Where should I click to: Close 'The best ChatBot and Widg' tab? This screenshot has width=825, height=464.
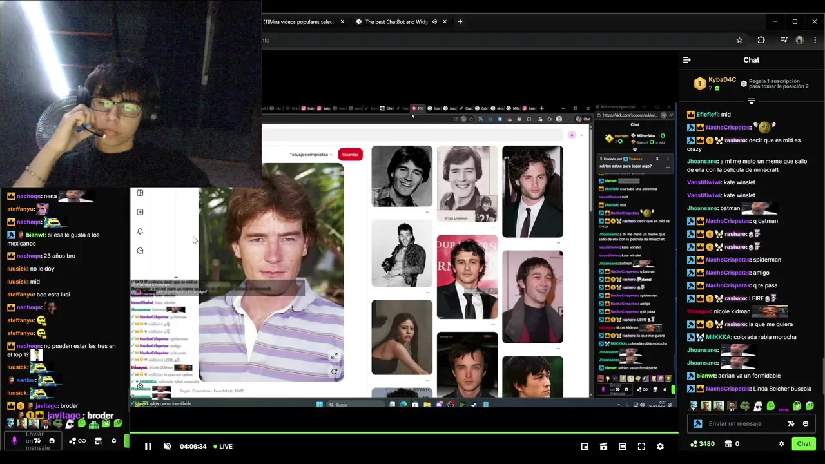445,22
